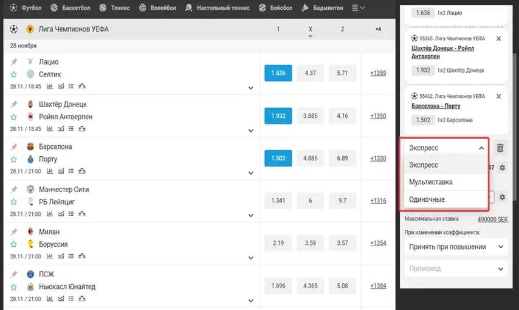Switch to Бейсбол sport tab
The image size is (519, 310).
point(276,8)
